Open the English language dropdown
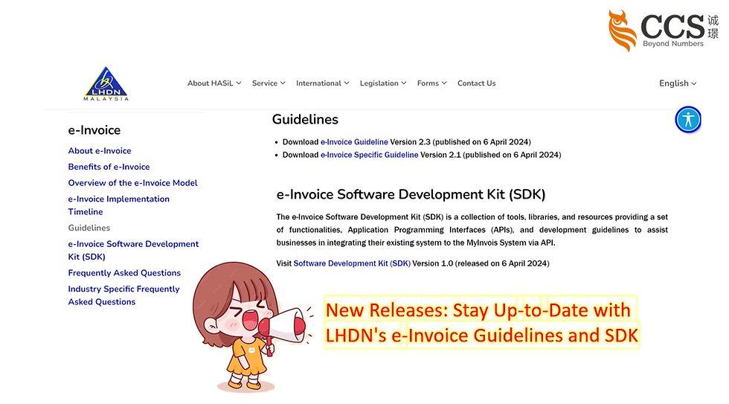 [678, 83]
